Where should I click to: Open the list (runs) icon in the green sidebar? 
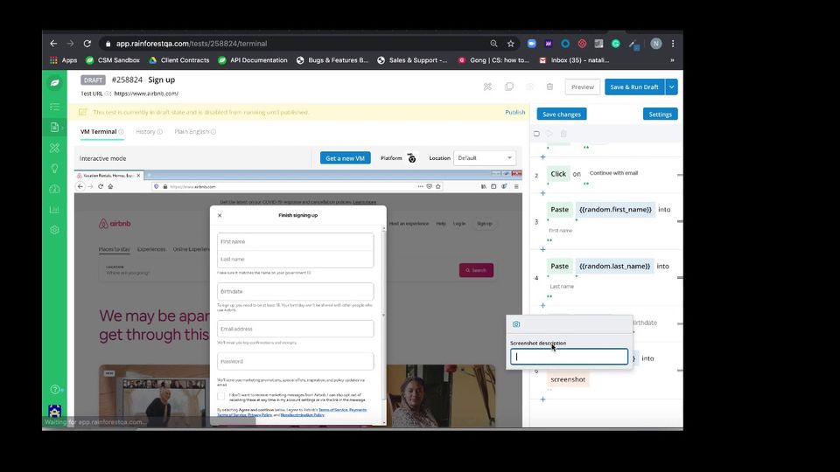coord(54,107)
